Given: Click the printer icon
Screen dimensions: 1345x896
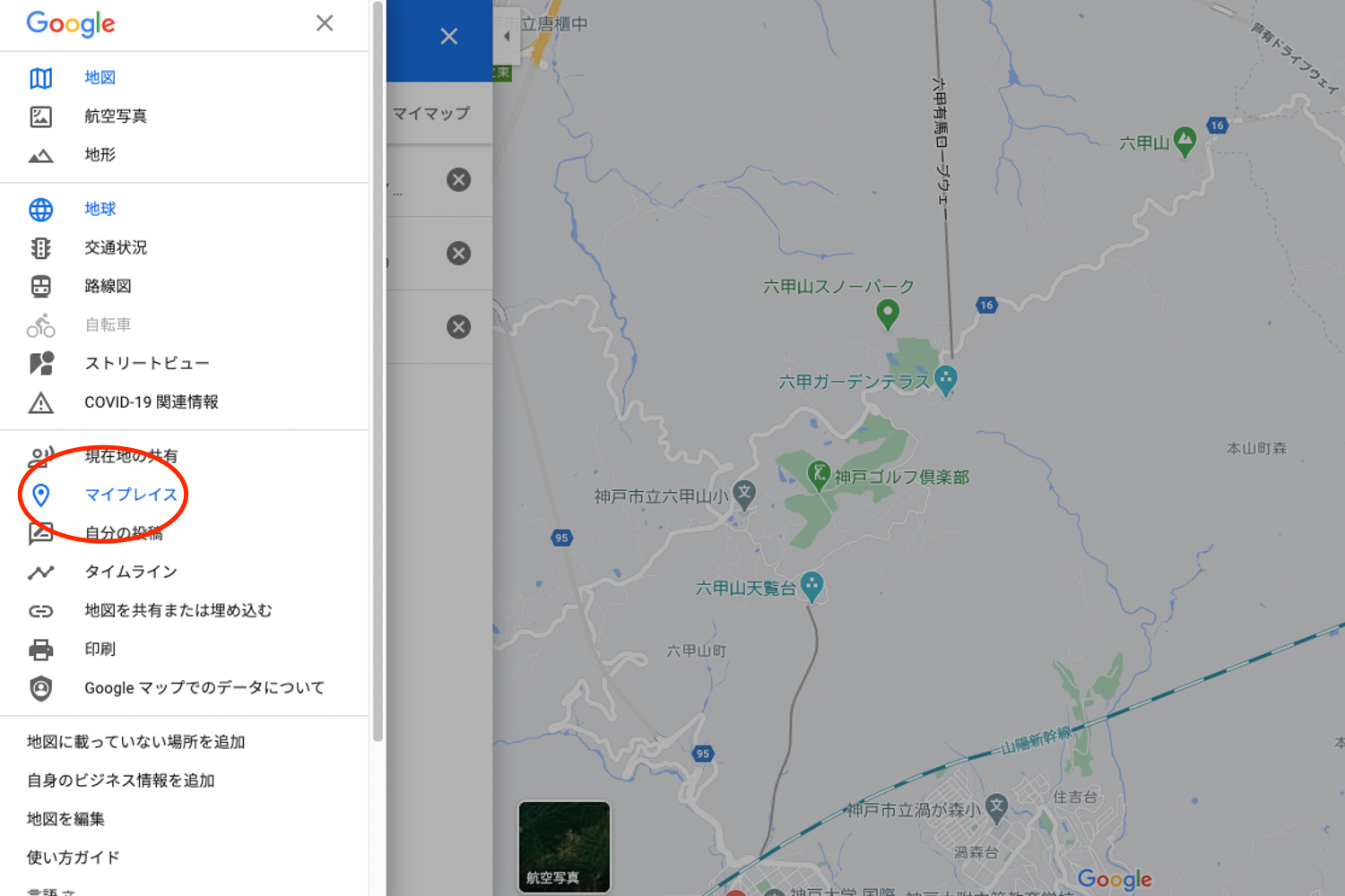Looking at the screenshot, I should pyautogui.click(x=40, y=650).
